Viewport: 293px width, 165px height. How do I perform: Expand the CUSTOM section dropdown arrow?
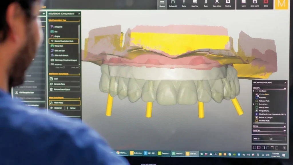coord(284,130)
